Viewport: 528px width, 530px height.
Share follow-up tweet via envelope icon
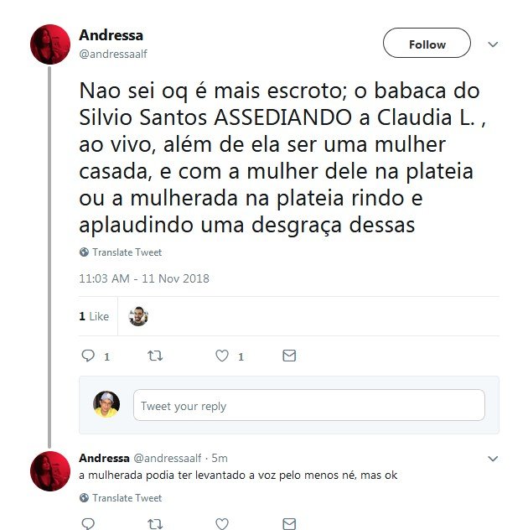[x=289, y=524]
